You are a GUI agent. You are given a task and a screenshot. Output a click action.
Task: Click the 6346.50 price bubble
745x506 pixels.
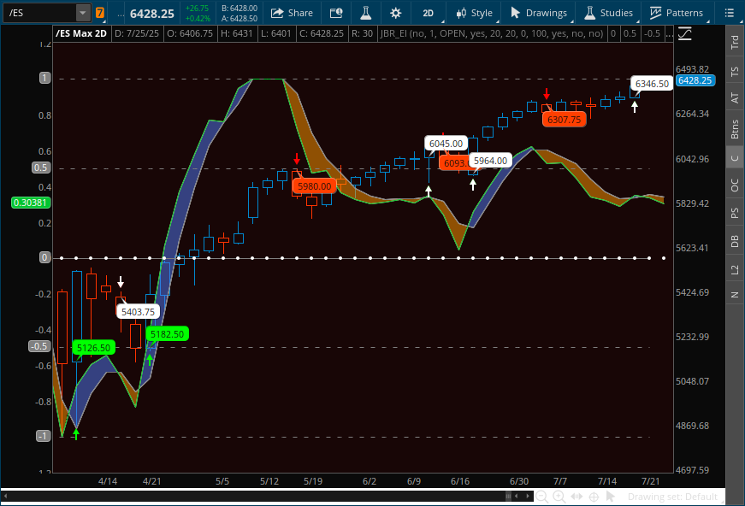tap(652, 84)
